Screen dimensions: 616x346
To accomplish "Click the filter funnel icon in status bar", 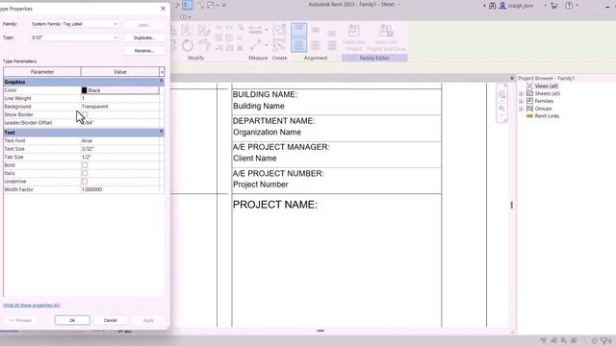I will pyautogui.click(x=604, y=341).
